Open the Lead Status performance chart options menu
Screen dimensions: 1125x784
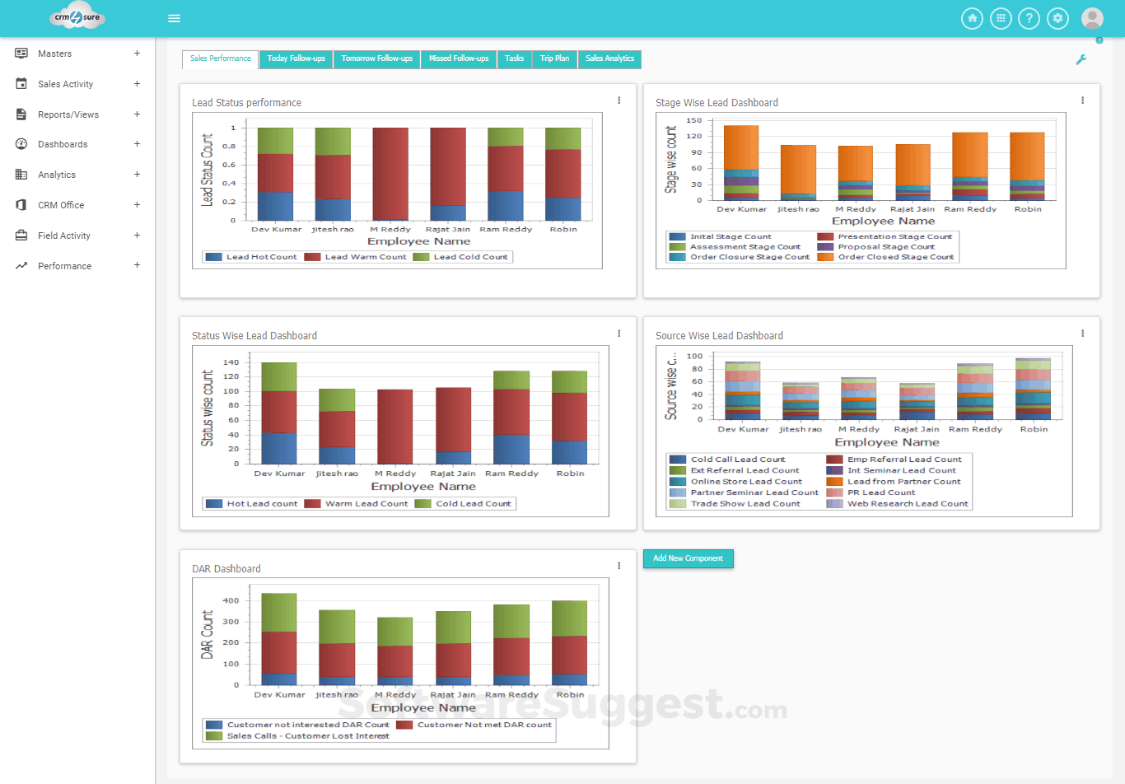pyautogui.click(x=619, y=100)
